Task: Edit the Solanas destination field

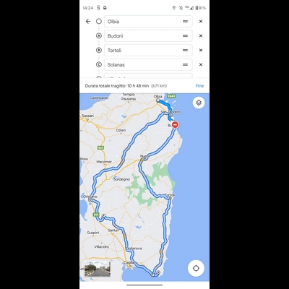Action: tap(148, 65)
